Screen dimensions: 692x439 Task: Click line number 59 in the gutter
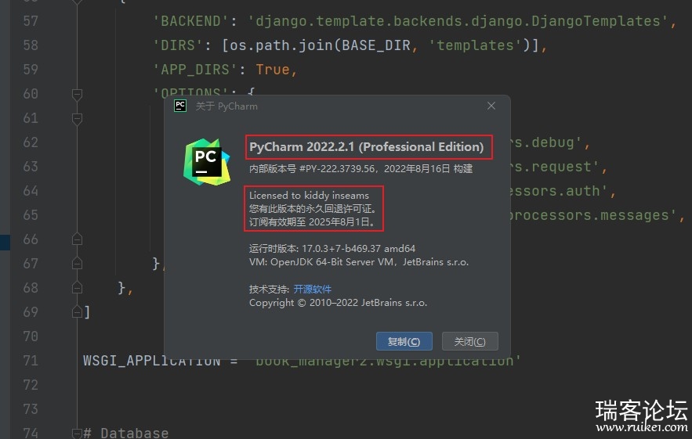point(31,70)
